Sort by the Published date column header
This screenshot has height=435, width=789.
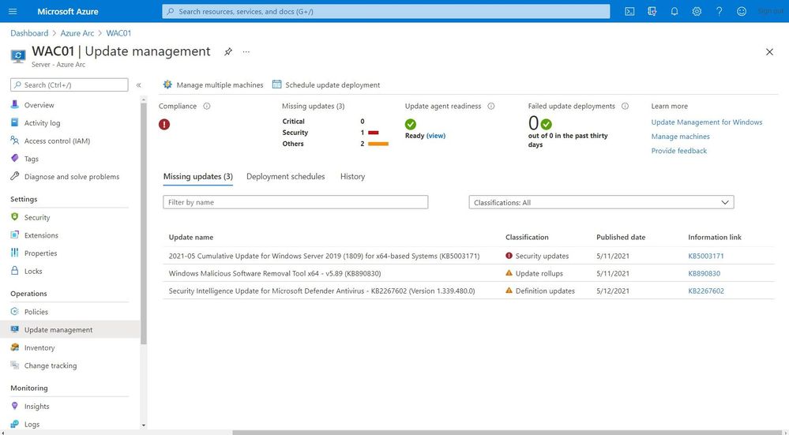(621, 238)
